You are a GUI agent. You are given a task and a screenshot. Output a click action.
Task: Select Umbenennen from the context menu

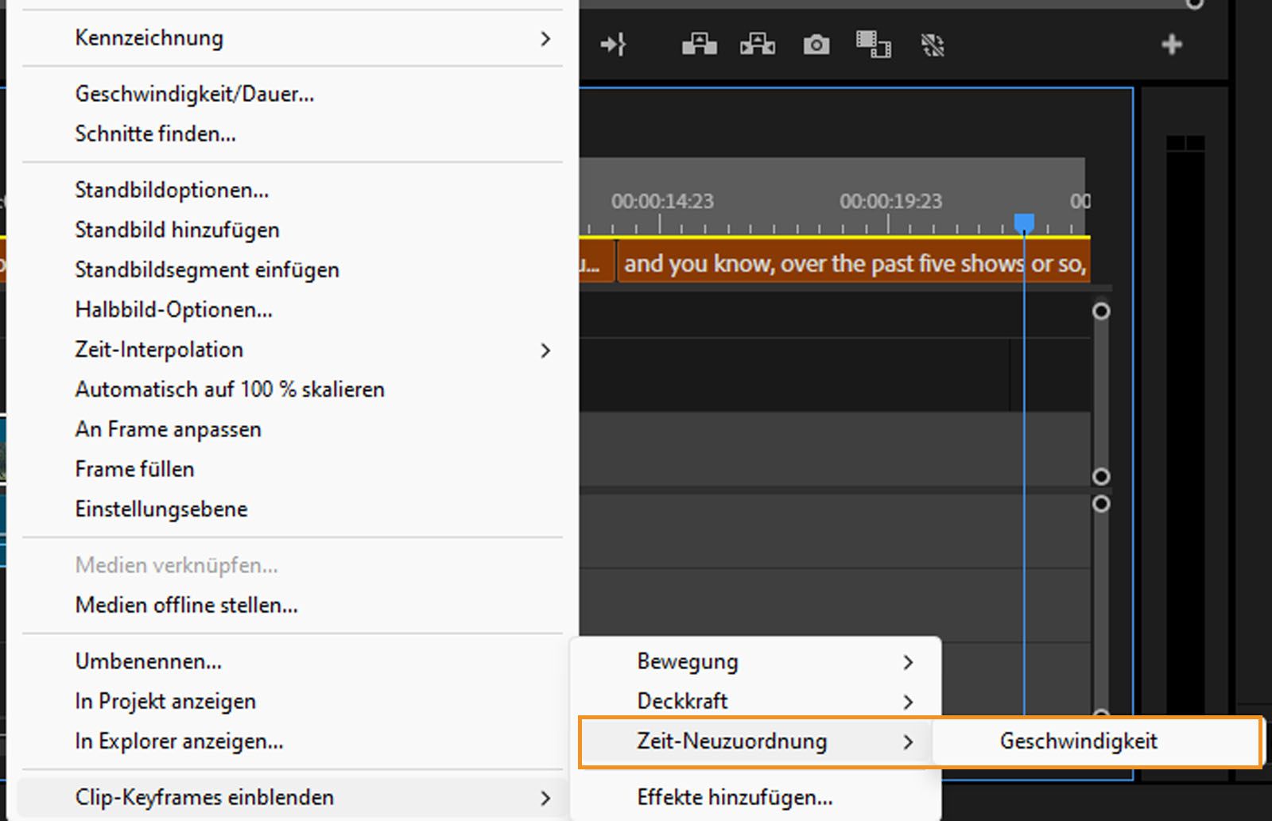coord(148,661)
